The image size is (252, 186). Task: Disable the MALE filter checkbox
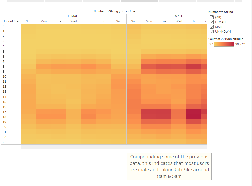(x=212, y=27)
